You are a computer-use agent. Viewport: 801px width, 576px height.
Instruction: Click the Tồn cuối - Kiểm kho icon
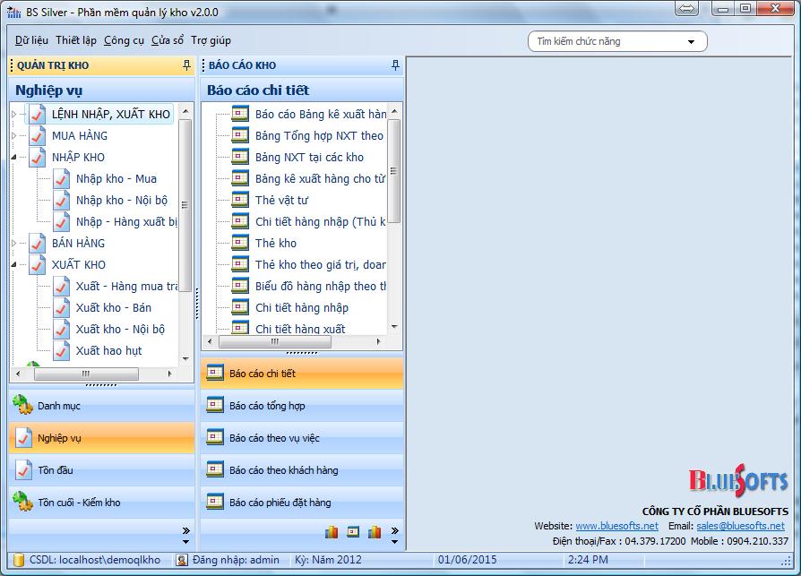tap(23, 503)
